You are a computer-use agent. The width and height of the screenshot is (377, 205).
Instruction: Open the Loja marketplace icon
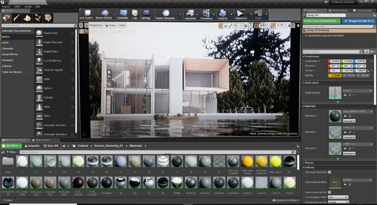click(135, 15)
